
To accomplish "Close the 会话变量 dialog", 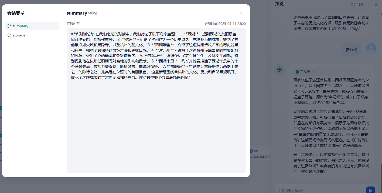I will [x=241, y=13].
